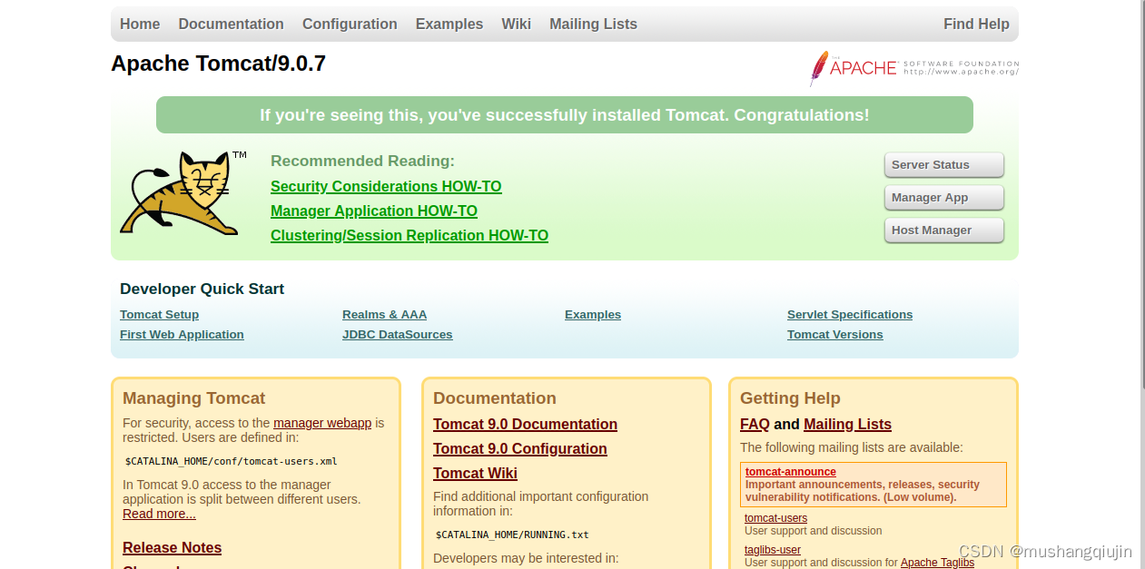Open the tomcat-users mailing list link
1145x569 pixels.
click(775, 518)
